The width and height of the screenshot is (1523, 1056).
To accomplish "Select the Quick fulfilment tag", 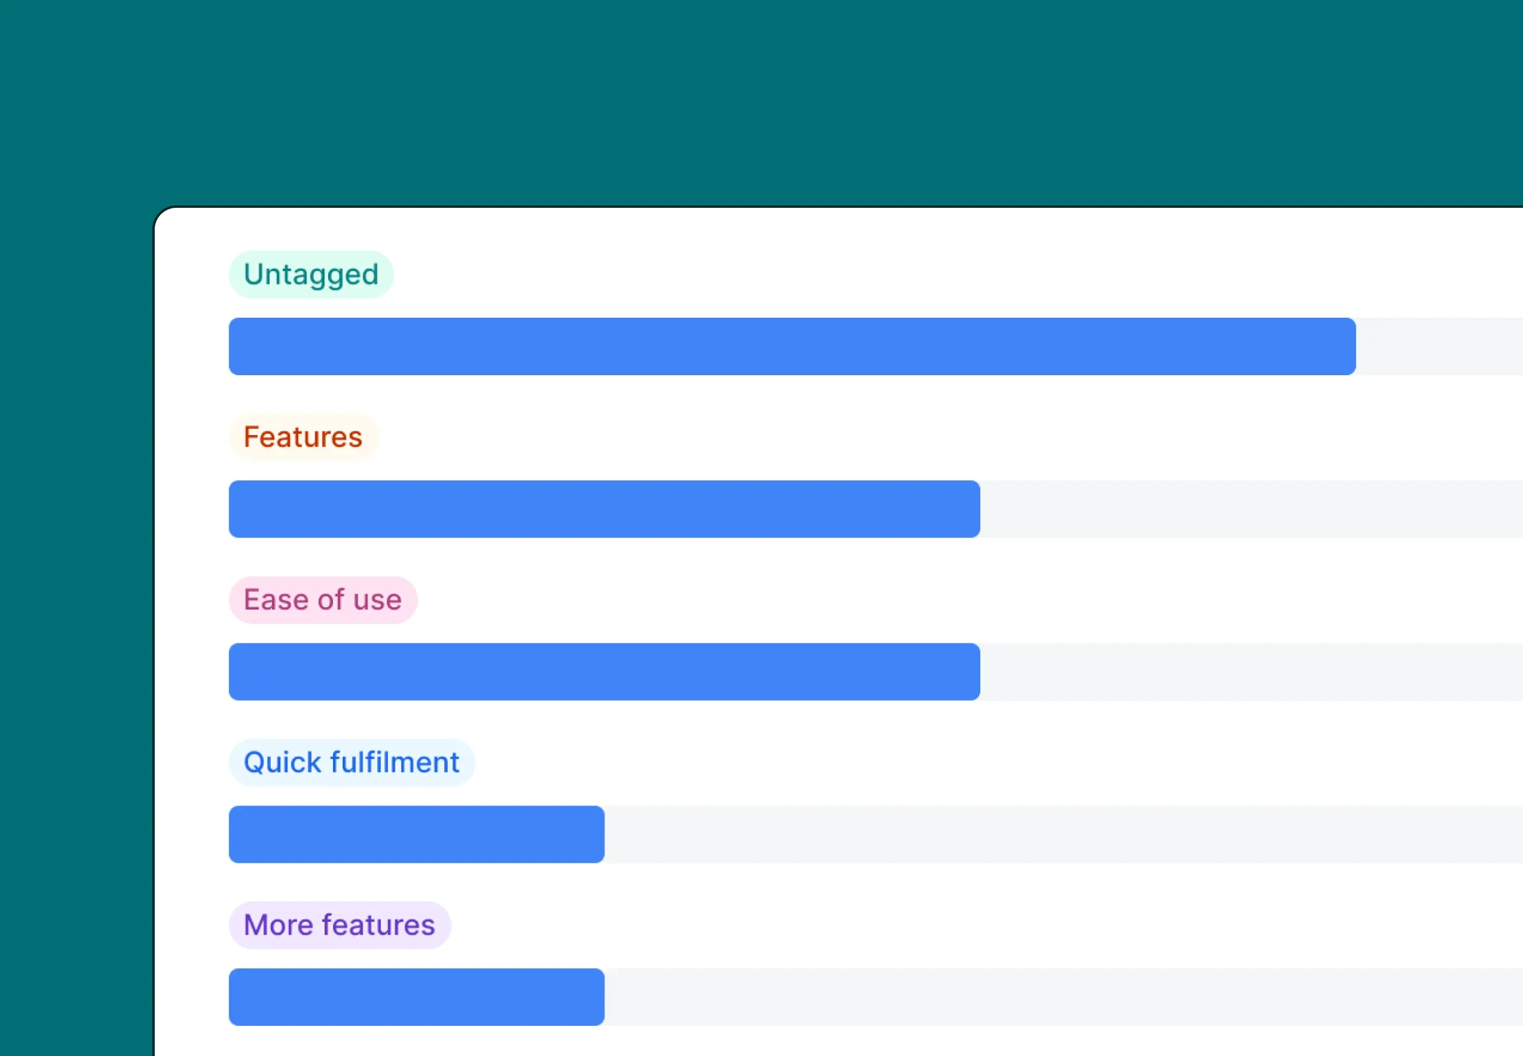I will pos(352,763).
